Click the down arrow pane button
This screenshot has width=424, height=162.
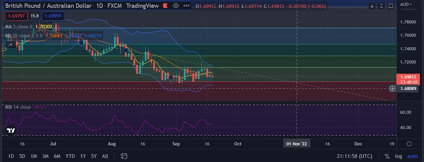372,6
